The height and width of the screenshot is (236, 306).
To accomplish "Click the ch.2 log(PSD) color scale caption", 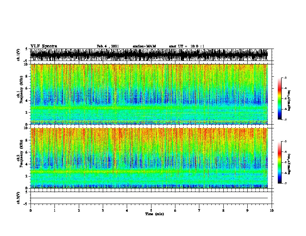I will (289, 164).
